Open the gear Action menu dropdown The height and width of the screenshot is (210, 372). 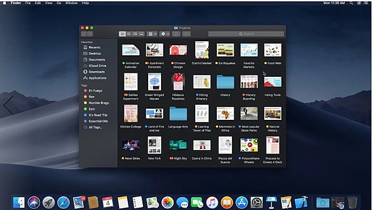pyautogui.click(x=164, y=34)
